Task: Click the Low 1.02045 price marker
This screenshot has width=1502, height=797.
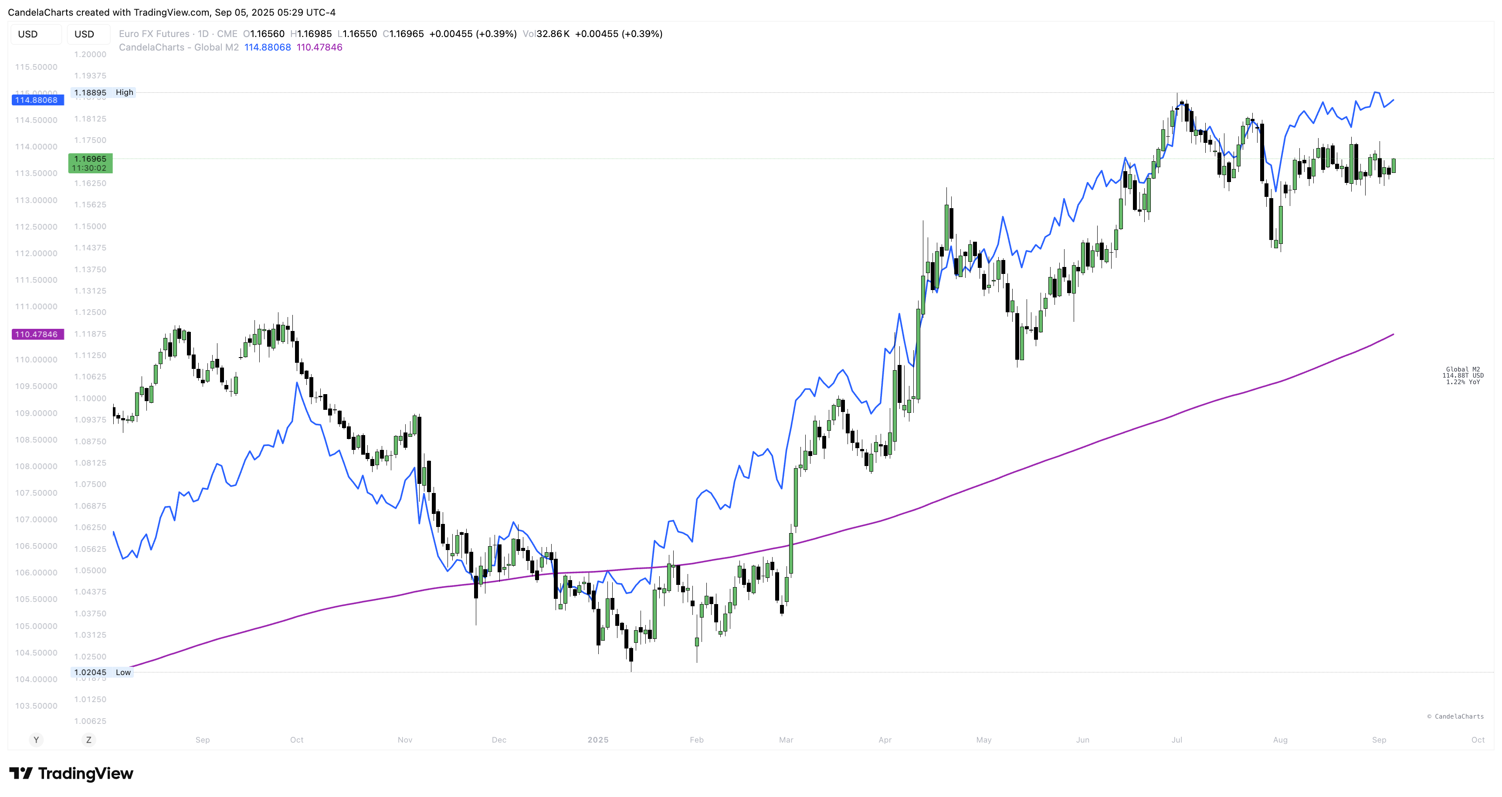Action: (x=102, y=672)
